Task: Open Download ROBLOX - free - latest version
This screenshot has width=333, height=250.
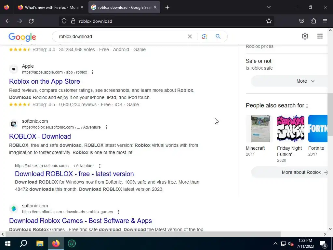Action: click(x=74, y=174)
